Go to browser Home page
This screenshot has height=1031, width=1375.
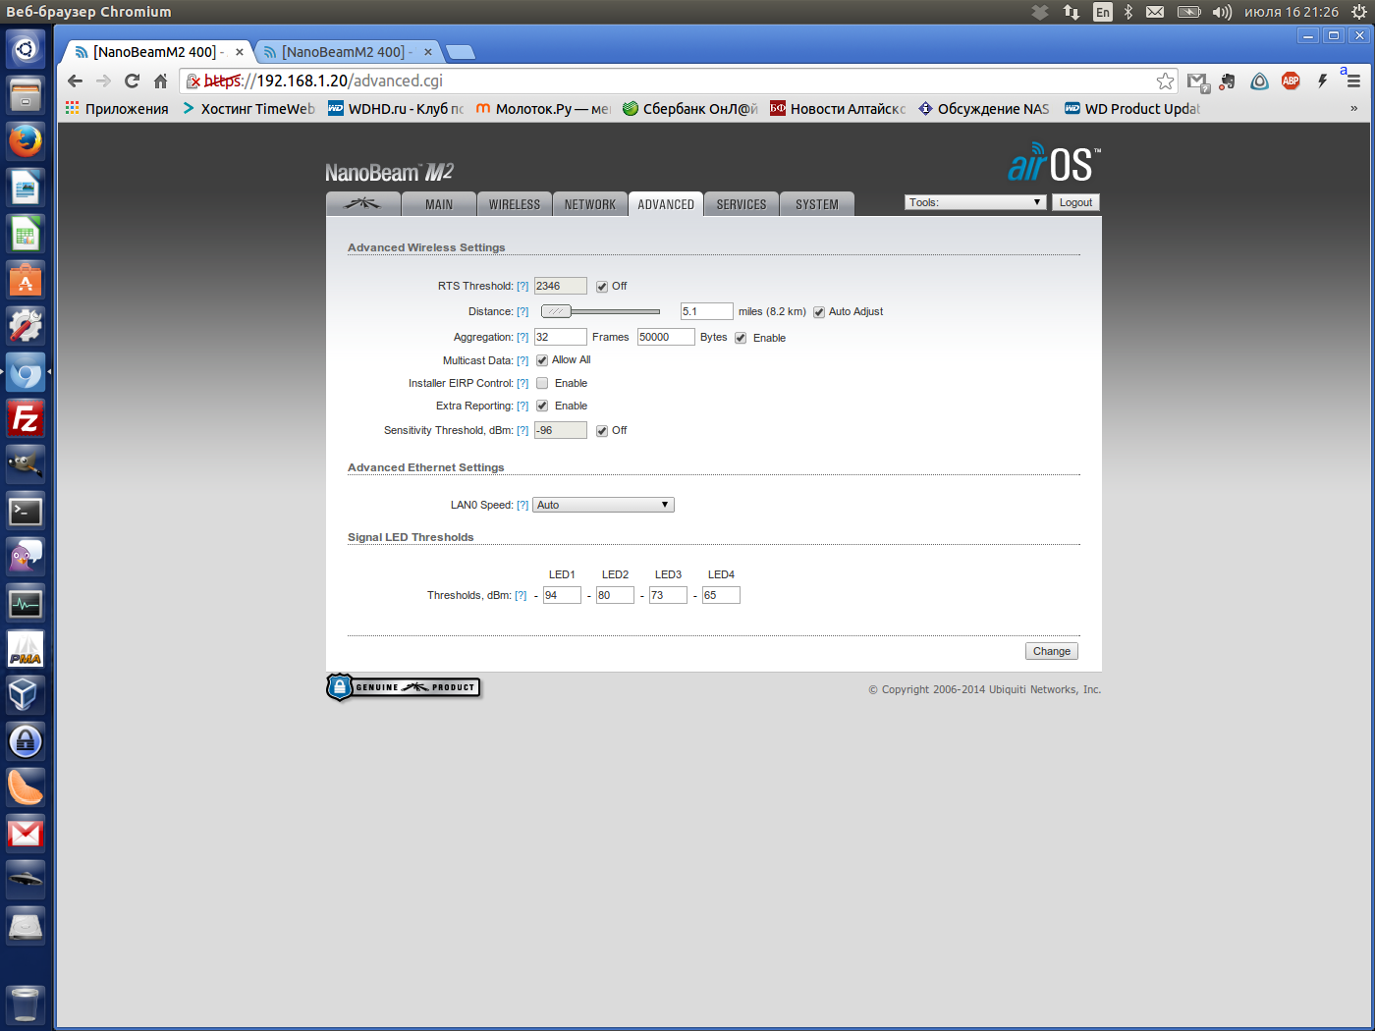(160, 81)
